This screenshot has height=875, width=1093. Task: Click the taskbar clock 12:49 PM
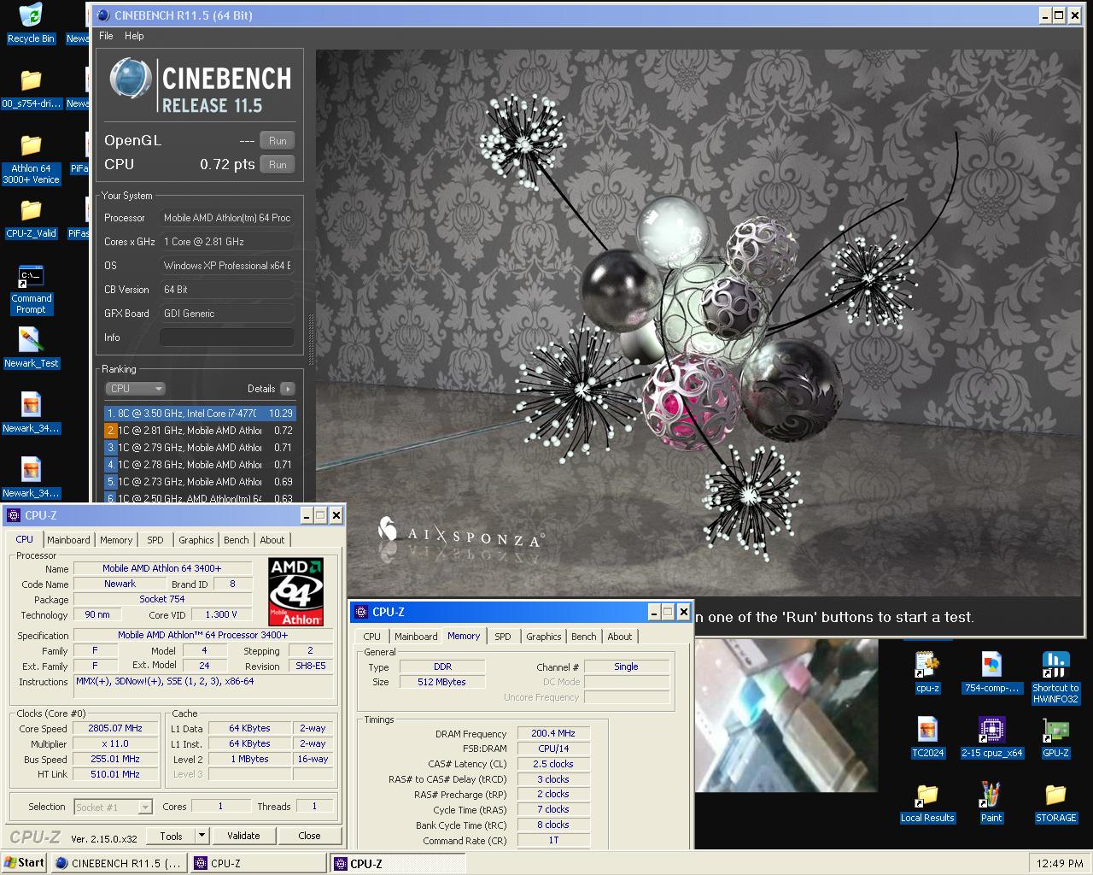(x=1060, y=864)
